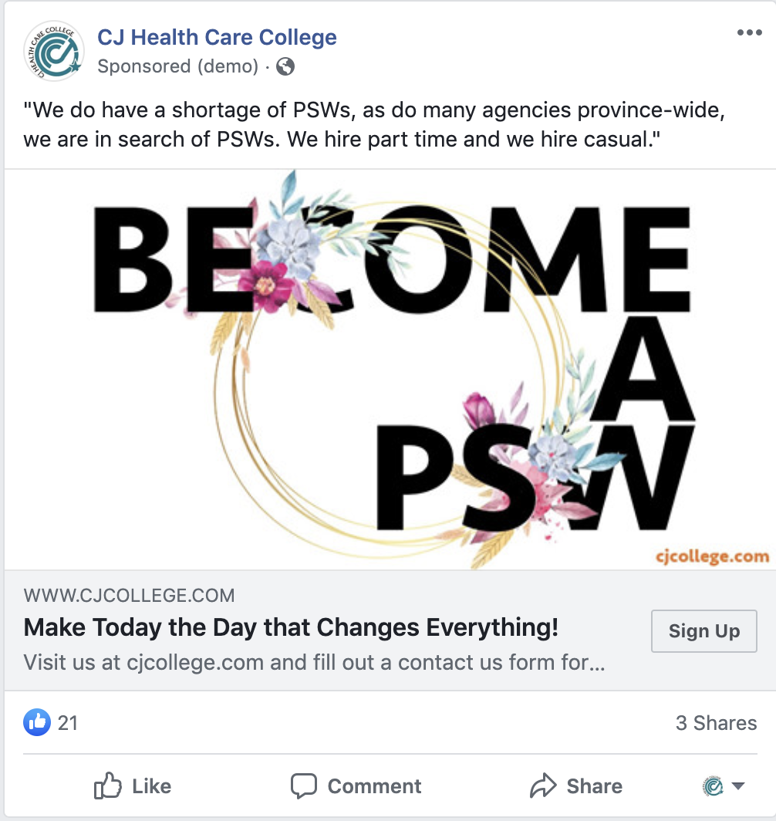Click the CJ Health Care College profile logo
The width and height of the screenshot is (776, 821).
tap(54, 51)
